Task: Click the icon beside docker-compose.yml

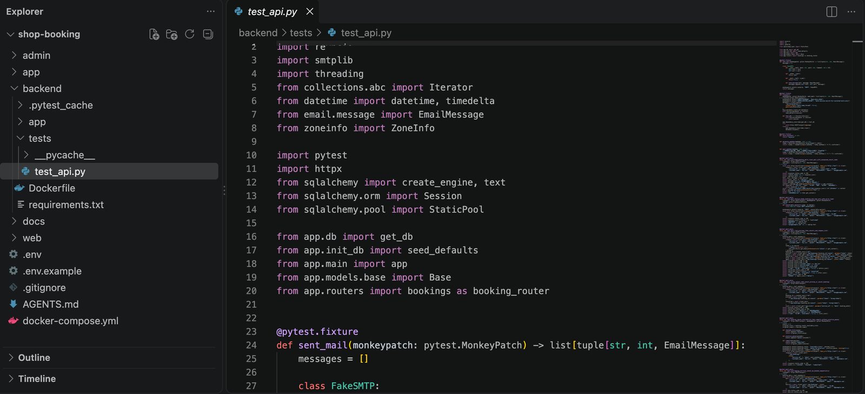Action: 14,321
